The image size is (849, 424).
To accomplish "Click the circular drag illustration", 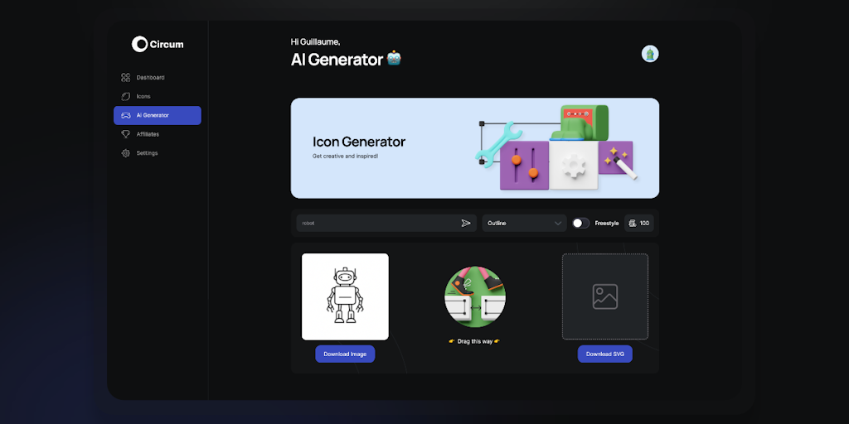I will point(475,297).
